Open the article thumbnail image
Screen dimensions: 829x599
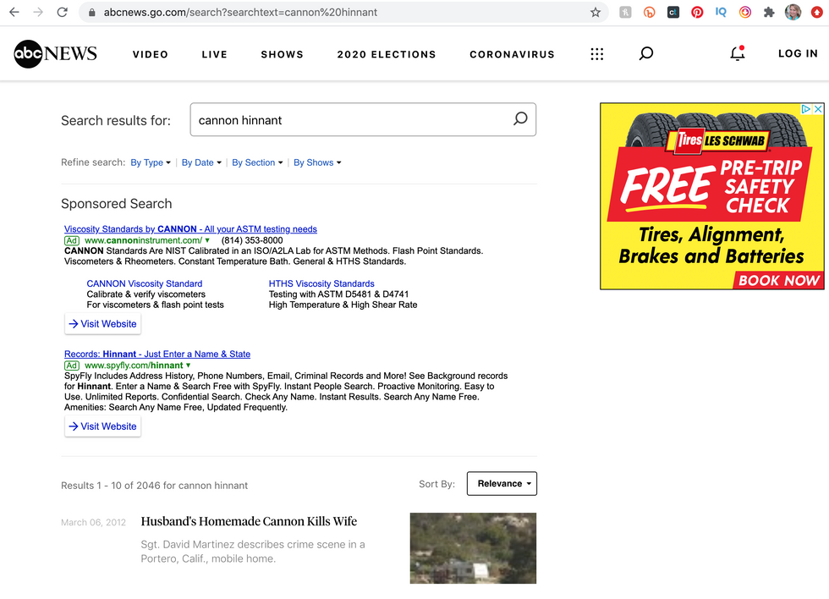tap(473, 547)
